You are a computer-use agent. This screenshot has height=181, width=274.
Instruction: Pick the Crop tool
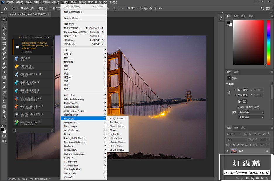pyautogui.click(x=4, y=39)
